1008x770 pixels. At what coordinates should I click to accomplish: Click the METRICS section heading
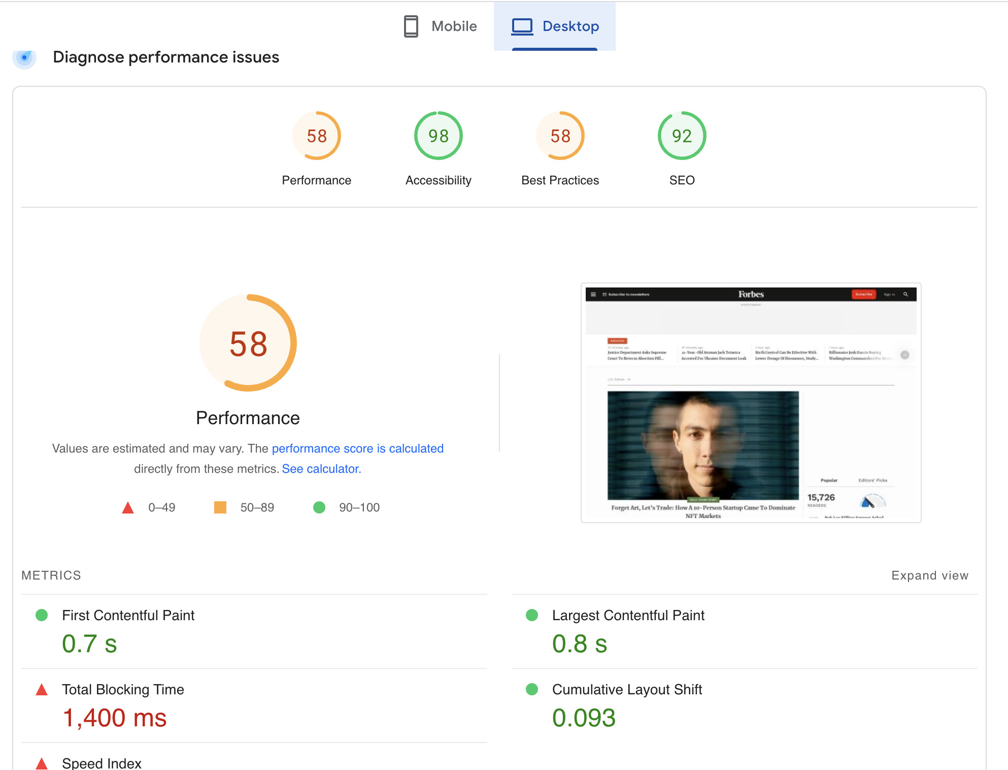51,575
